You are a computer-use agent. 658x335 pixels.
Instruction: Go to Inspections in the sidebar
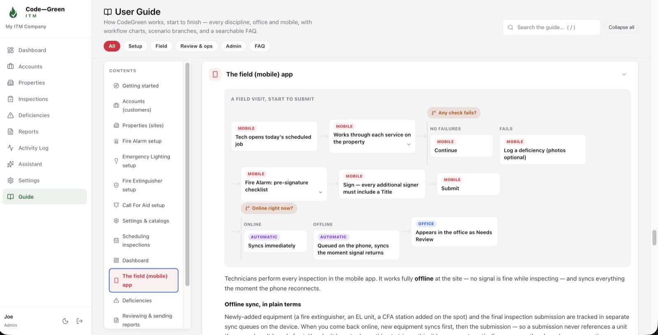45,99
